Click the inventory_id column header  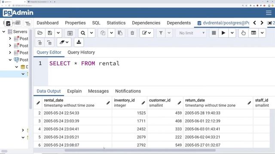130,103
